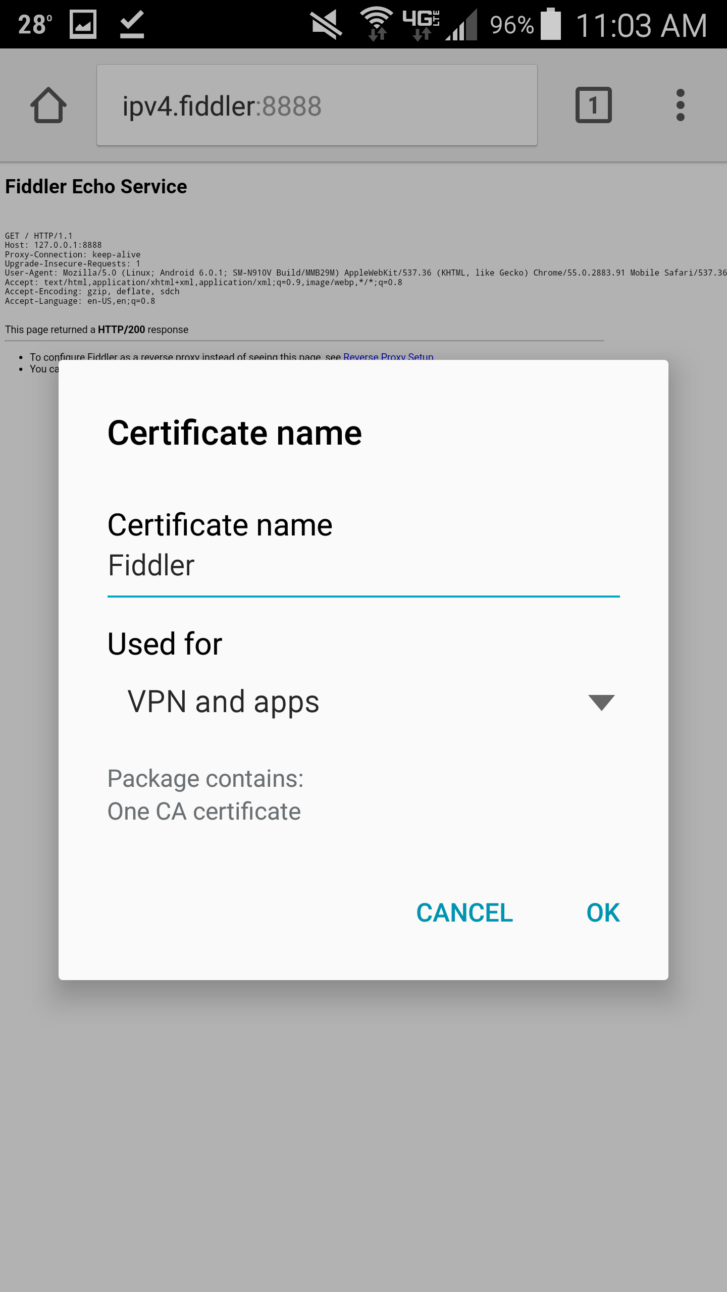Tap the 28° temperature indicator

[35, 24]
